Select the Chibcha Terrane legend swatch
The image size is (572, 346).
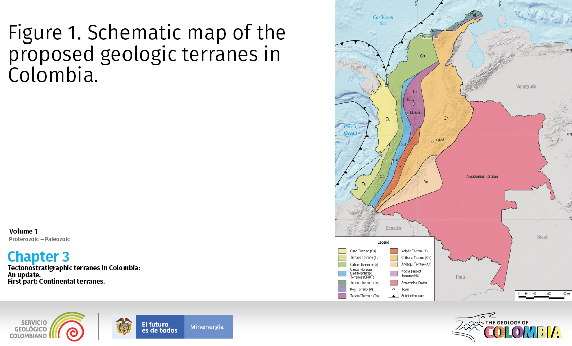pos(394,257)
